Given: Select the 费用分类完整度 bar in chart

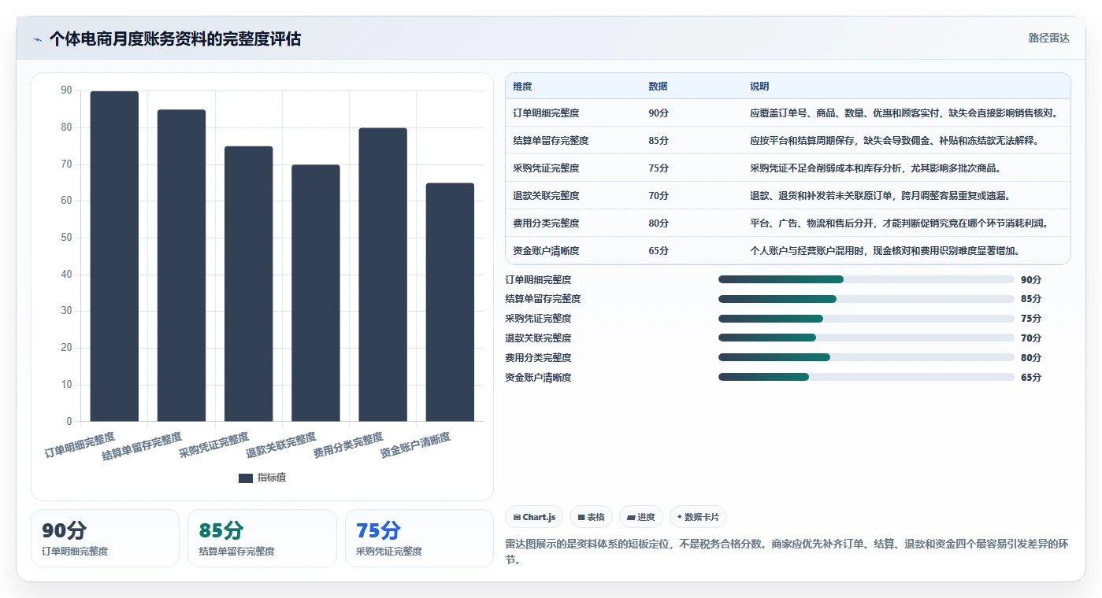Looking at the screenshot, I should tap(383, 275).
